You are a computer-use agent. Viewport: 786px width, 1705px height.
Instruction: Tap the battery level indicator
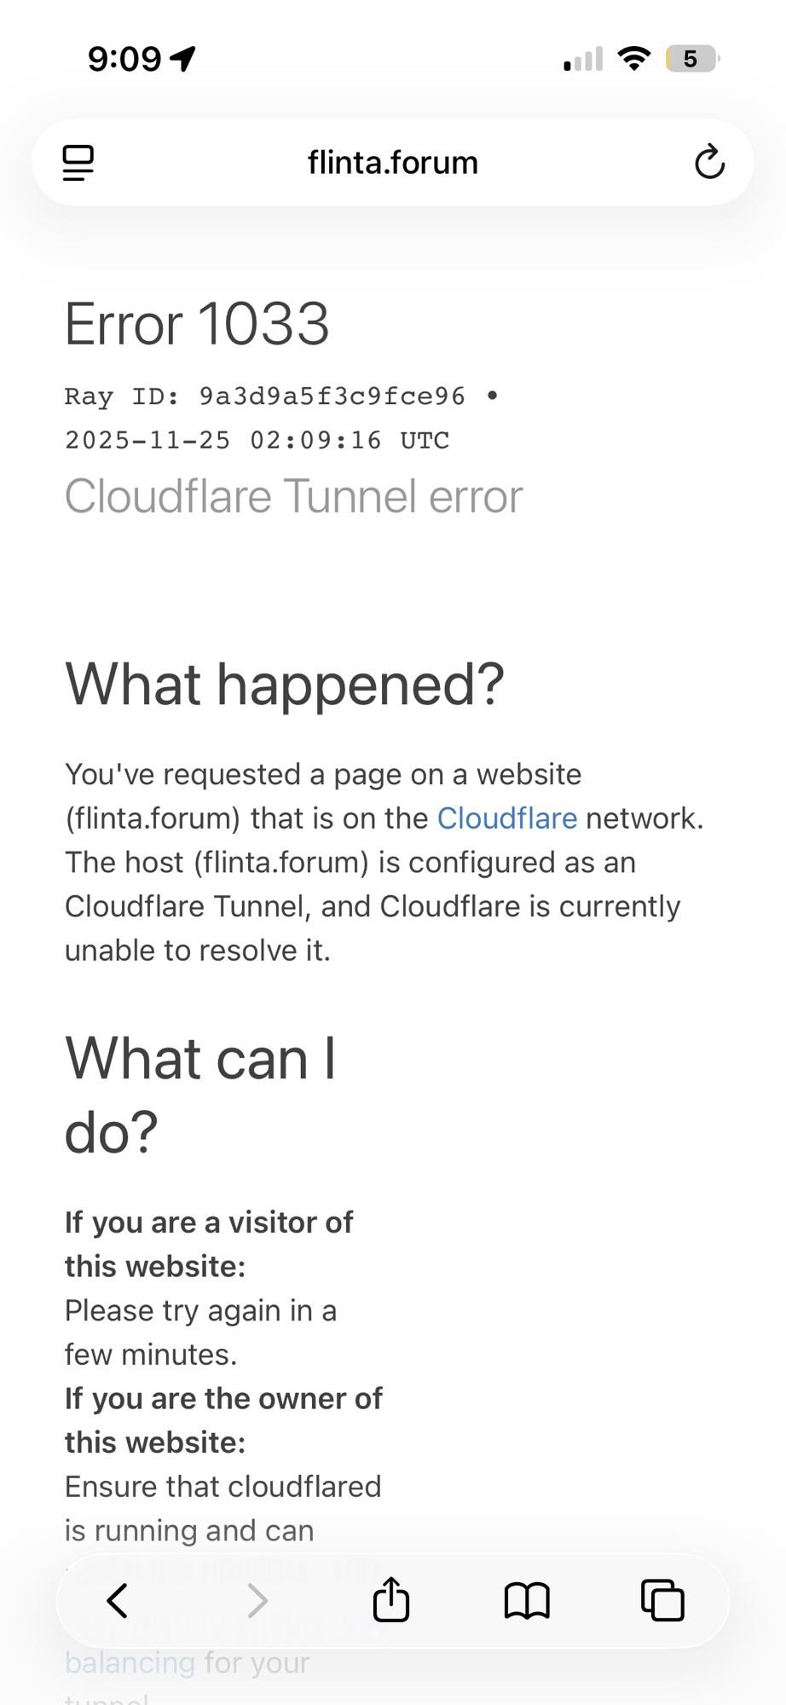tap(691, 59)
